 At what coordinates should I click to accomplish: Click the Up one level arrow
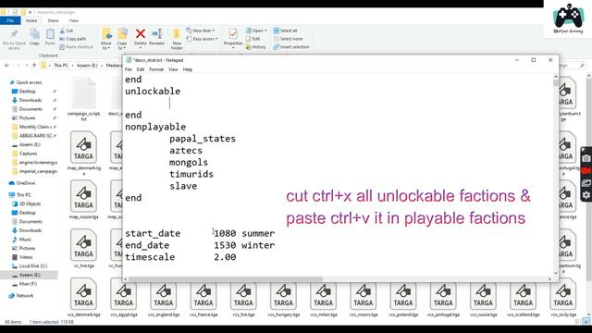click(34, 66)
